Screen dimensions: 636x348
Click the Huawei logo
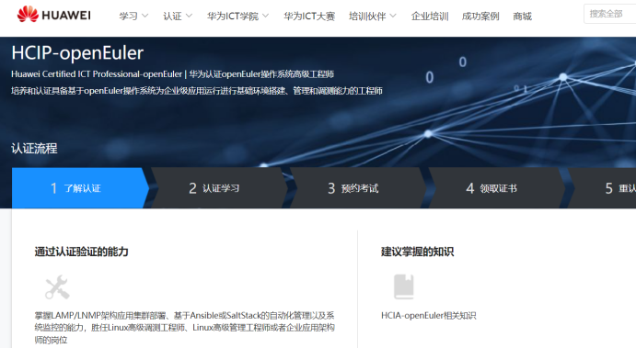tap(54, 15)
